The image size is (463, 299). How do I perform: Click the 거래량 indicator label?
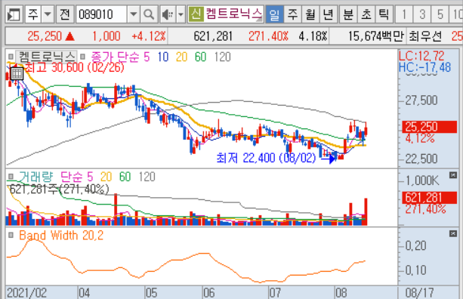[x=35, y=177]
